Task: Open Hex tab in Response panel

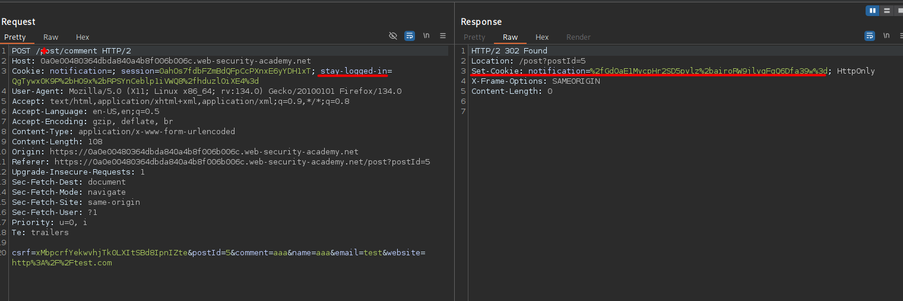Action: (x=542, y=37)
